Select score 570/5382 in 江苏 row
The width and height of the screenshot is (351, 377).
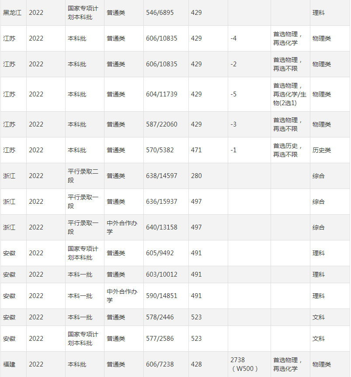160,150
